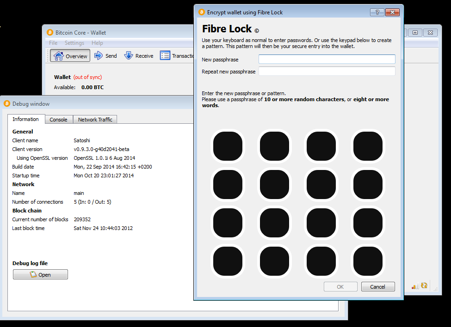
Task: Tap keypad button in first row, second column
Action: pos(274,146)
